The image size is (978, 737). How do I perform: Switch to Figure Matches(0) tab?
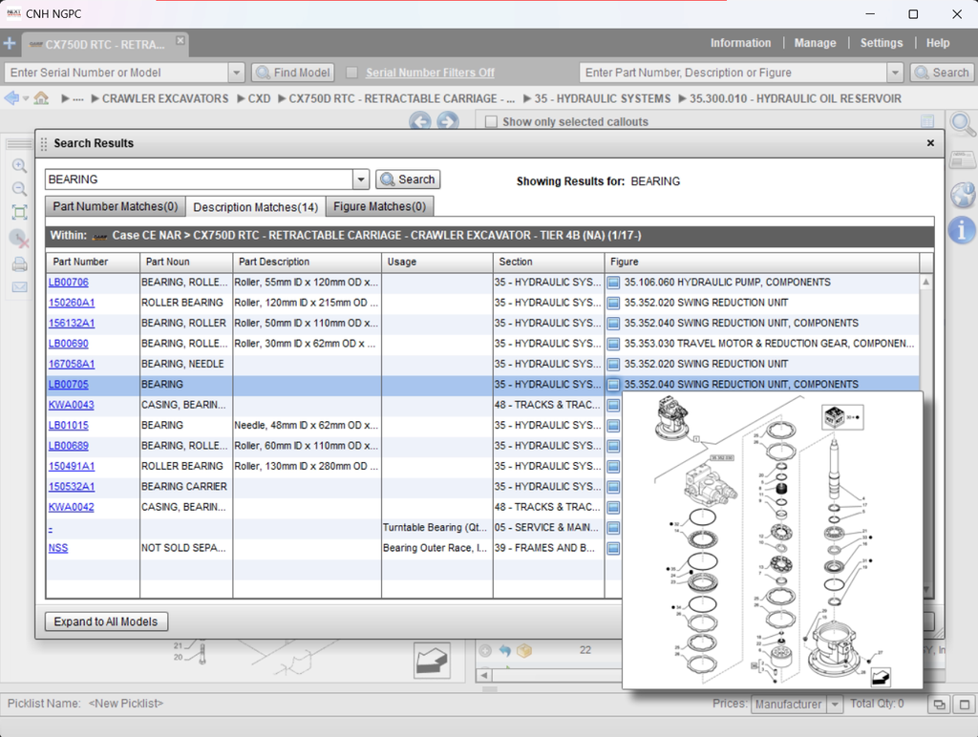(x=379, y=206)
